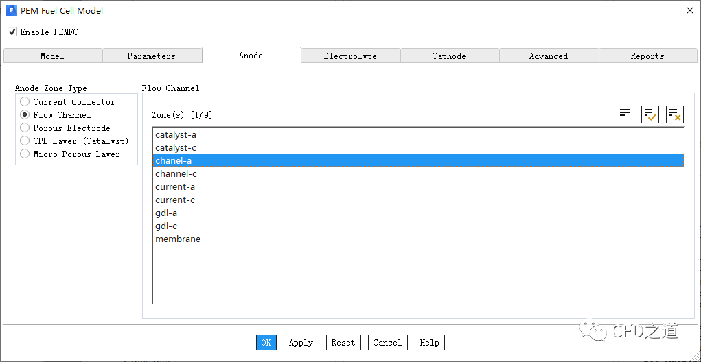Select the gdl-a zone
Screen dimensions: 701x362
click(x=418, y=213)
